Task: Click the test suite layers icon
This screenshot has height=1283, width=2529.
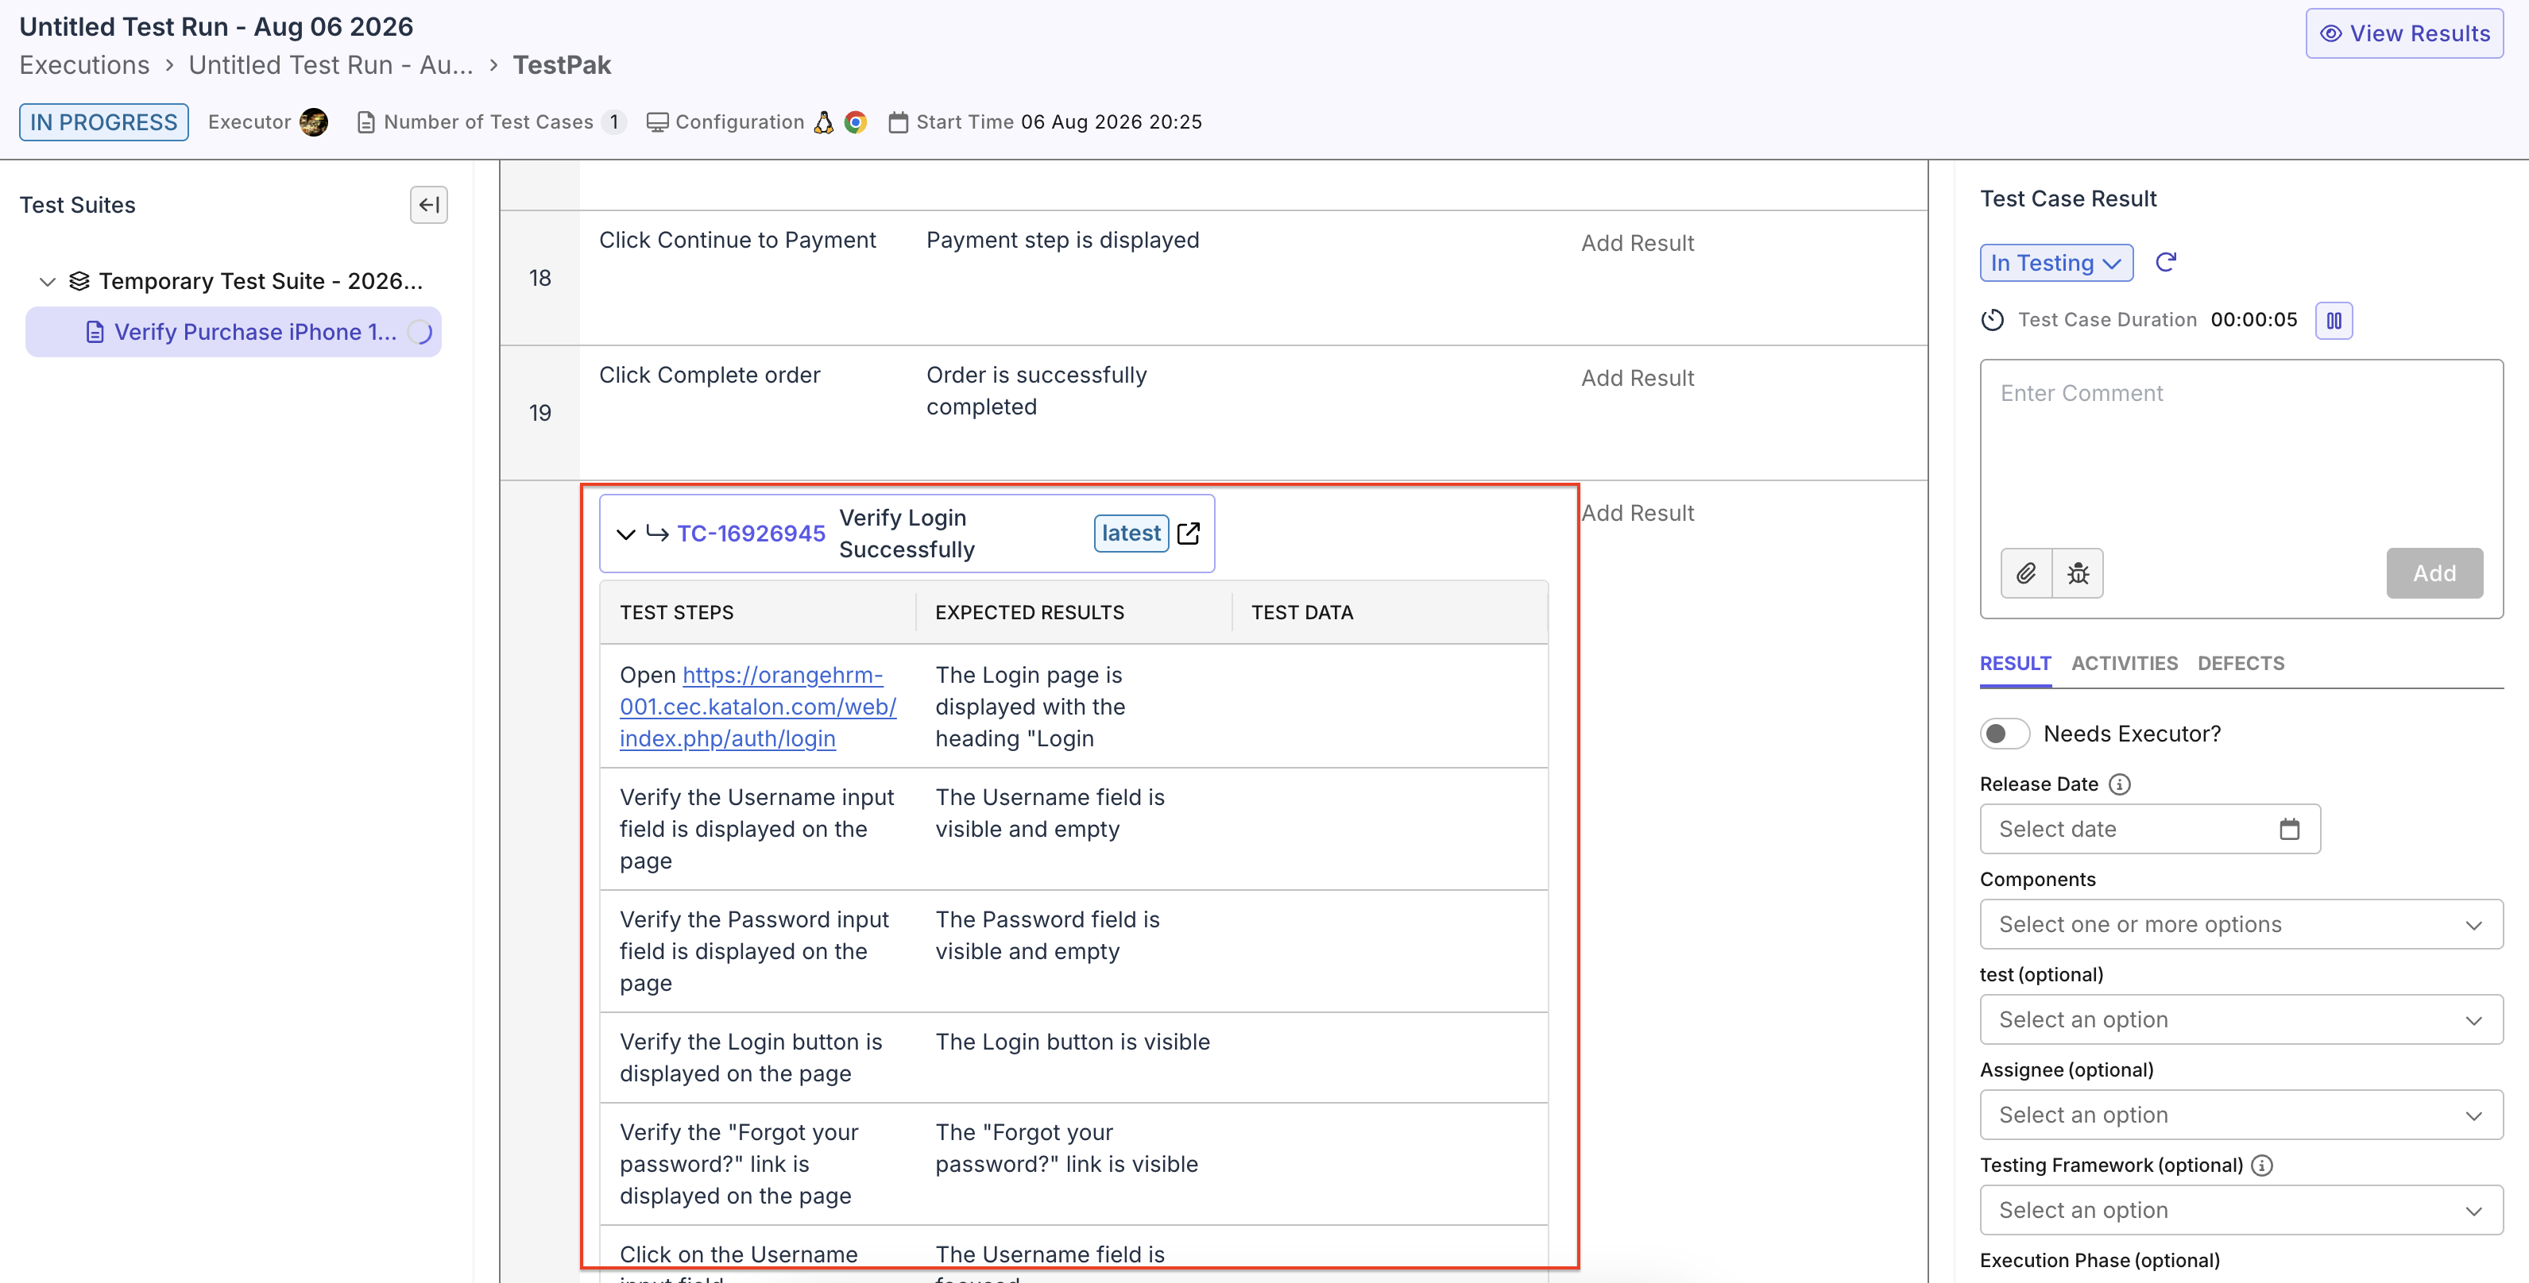Action: (79, 282)
